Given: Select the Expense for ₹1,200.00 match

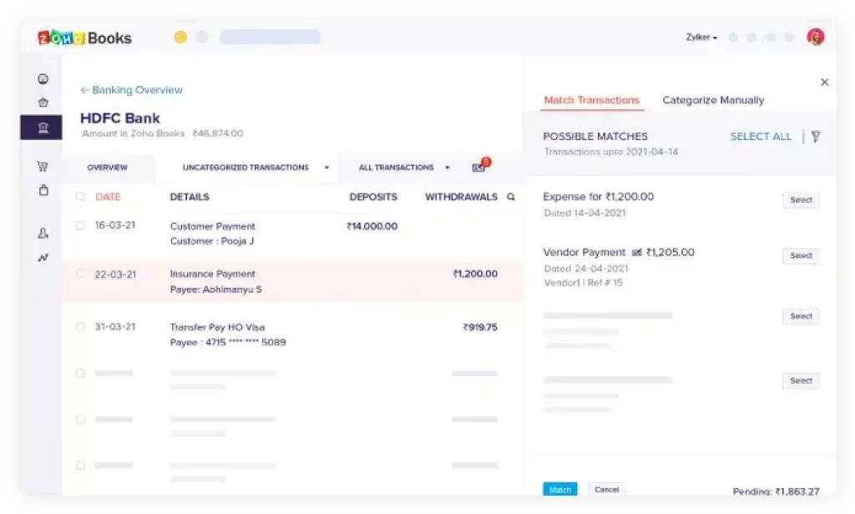Looking at the screenshot, I should coord(801,200).
